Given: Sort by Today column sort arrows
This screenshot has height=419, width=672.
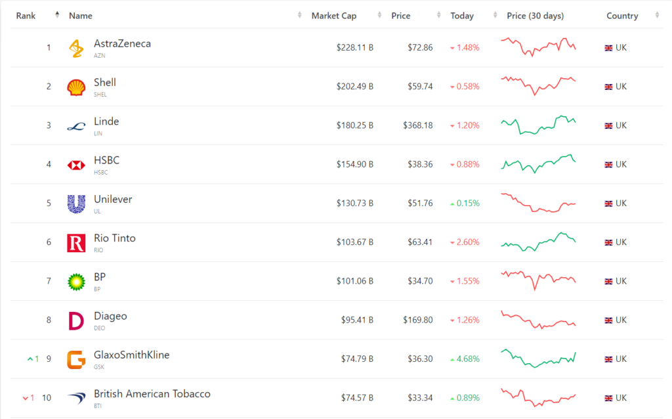Looking at the screenshot, I should point(495,15).
